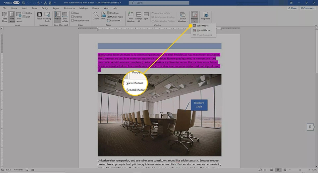Open a New Window
This screenshot has width=318, height=173.
(131, 17)
